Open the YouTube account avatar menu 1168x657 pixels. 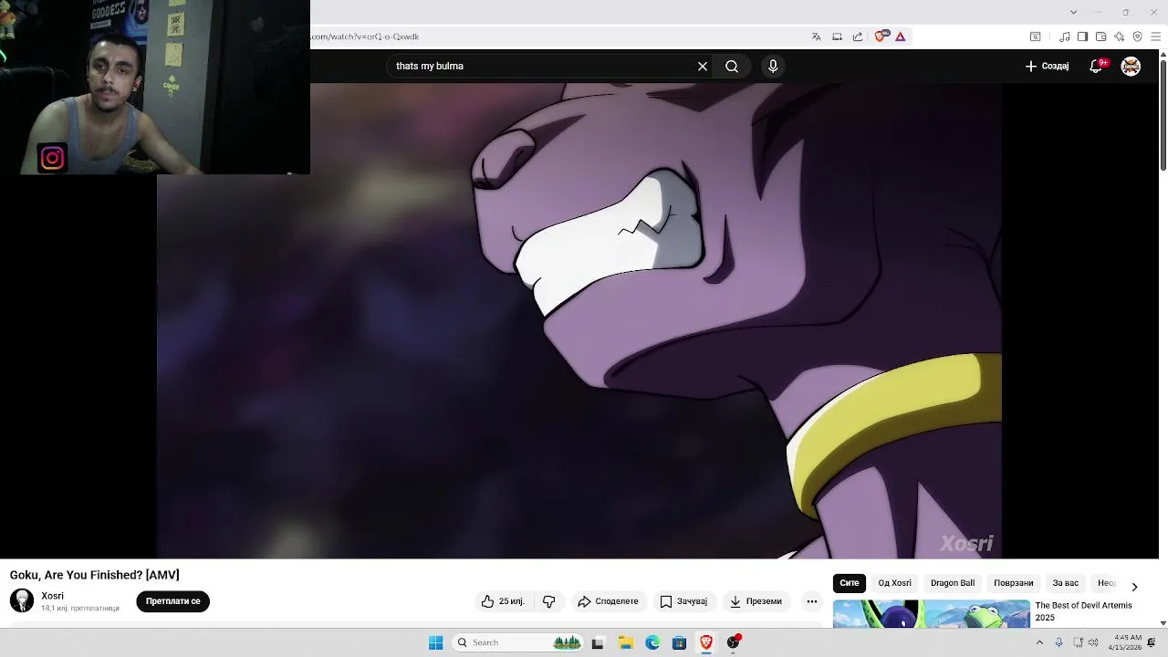point(1131,66)
